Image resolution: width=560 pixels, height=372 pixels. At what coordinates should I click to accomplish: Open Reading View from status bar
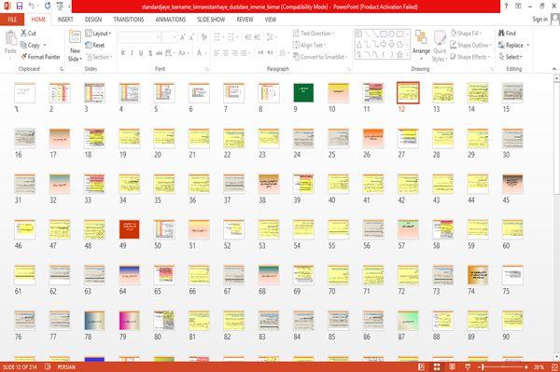(x=452, y=366)
